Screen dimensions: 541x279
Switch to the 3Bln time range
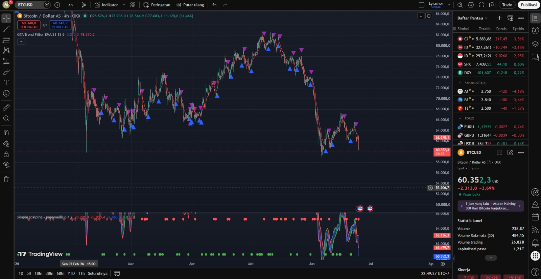coord(49,273)
